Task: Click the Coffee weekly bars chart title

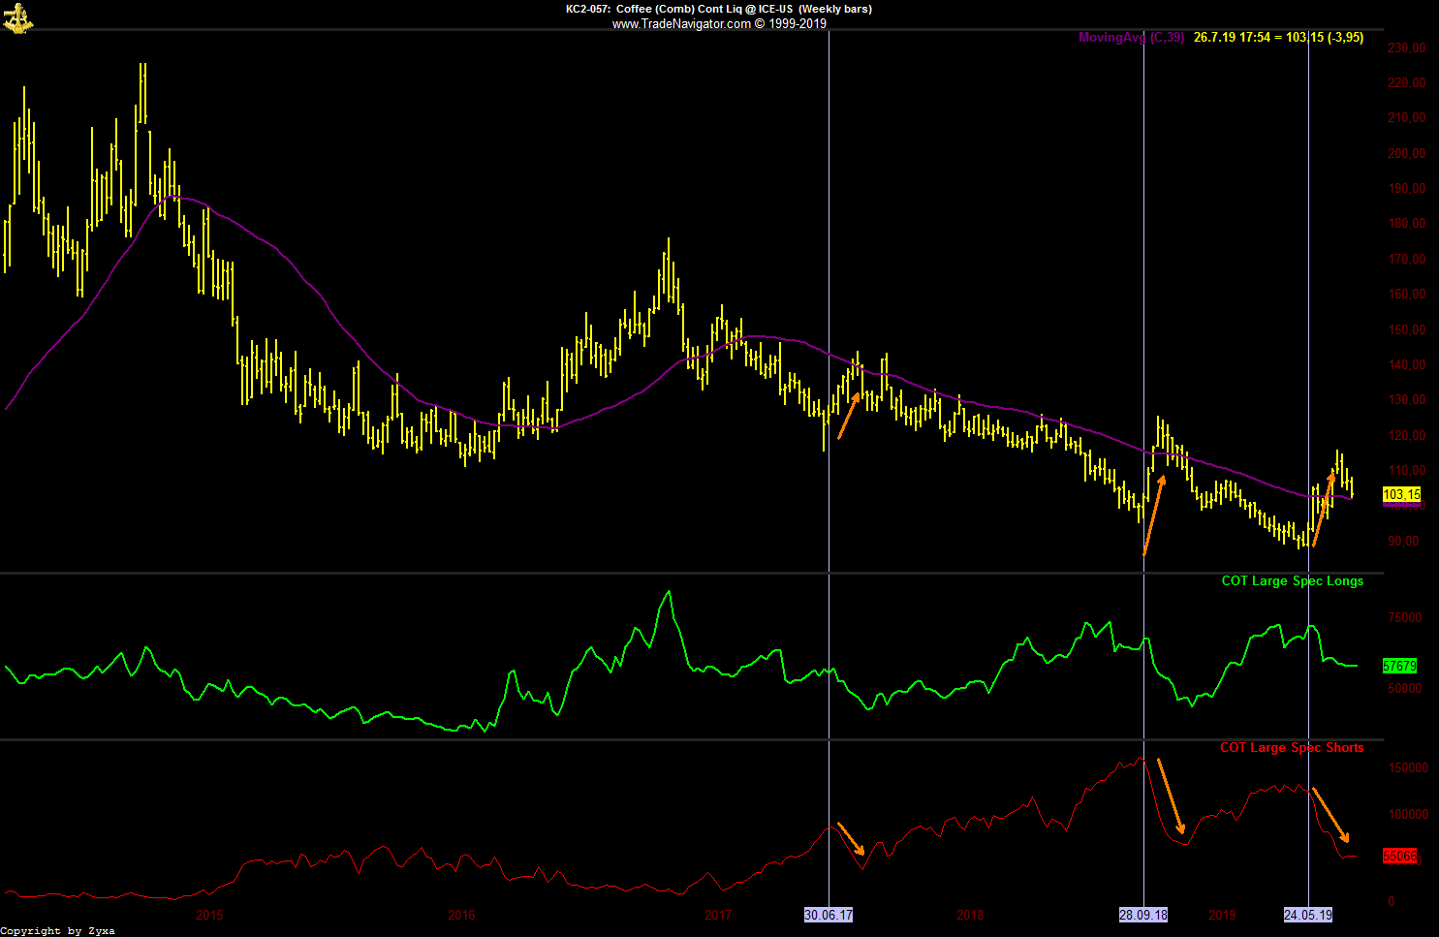Action: click(718, 9)
